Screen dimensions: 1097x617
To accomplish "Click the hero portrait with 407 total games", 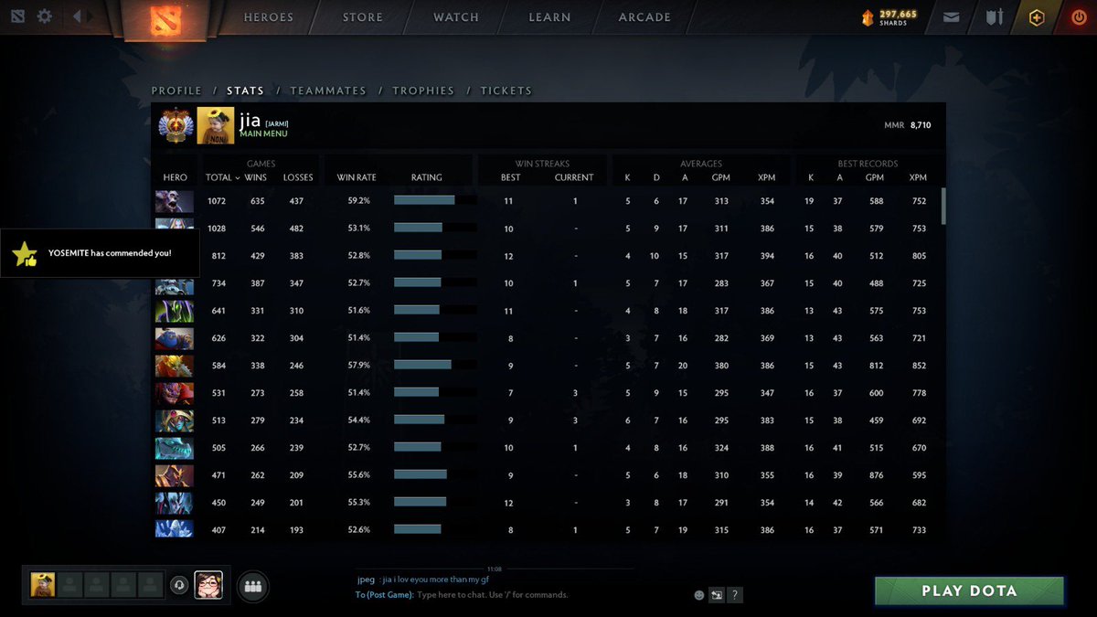I will (174, 529).
